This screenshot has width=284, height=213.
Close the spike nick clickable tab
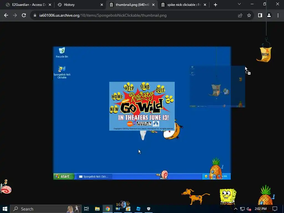205,5
